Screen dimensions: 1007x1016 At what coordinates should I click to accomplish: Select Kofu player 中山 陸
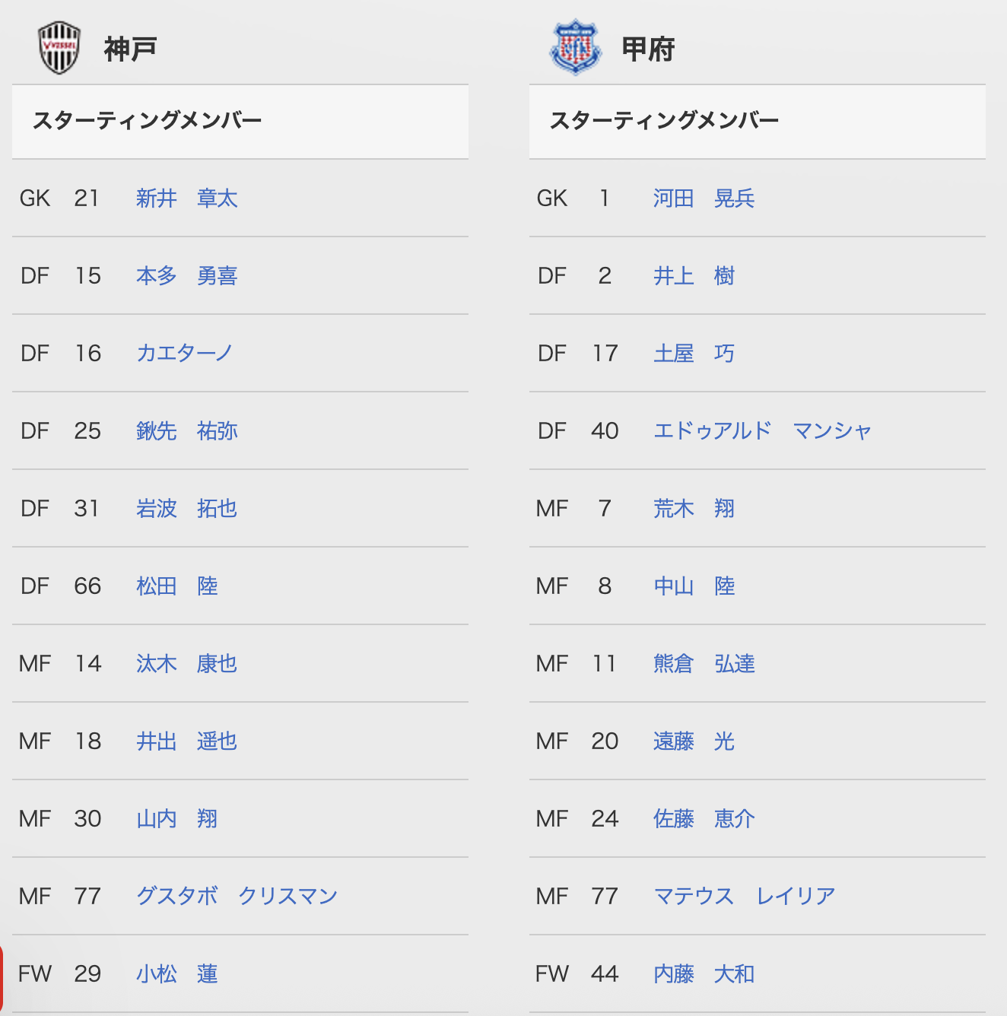[x=694, y=586]
